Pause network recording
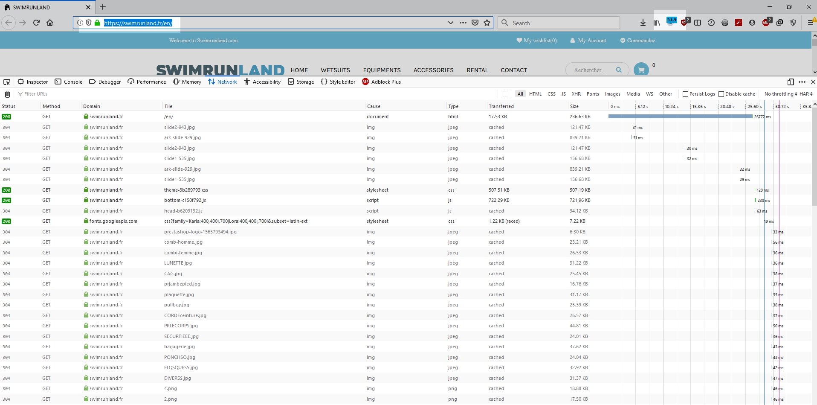Viewport: 817px width, 405px height. point(504,94)
